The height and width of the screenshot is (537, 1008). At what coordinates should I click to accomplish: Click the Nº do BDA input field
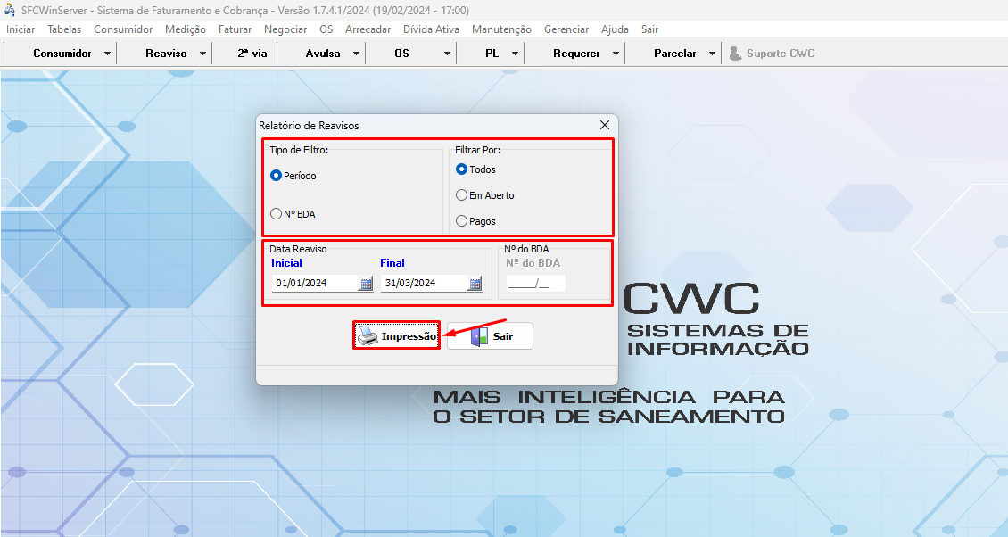pos(535,284)
